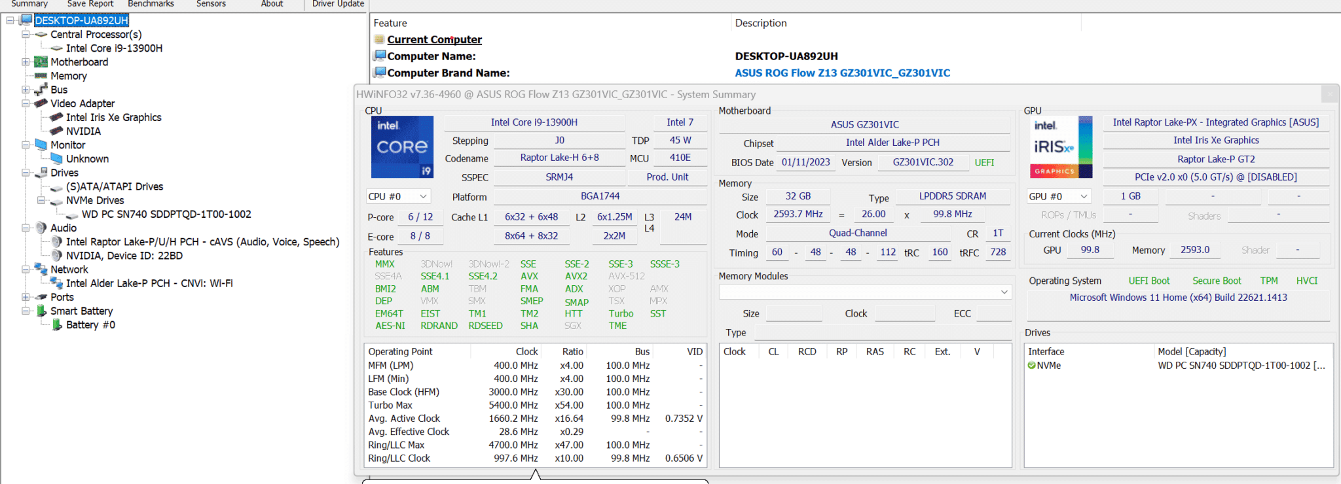Collapse the Video Adapter branch

(26, 103)
